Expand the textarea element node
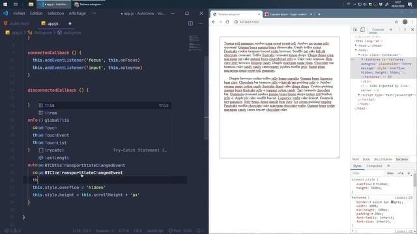 coord(362,59)
